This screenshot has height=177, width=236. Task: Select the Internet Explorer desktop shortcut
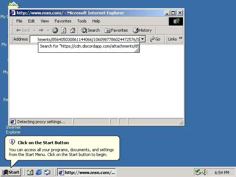point(13,129)
